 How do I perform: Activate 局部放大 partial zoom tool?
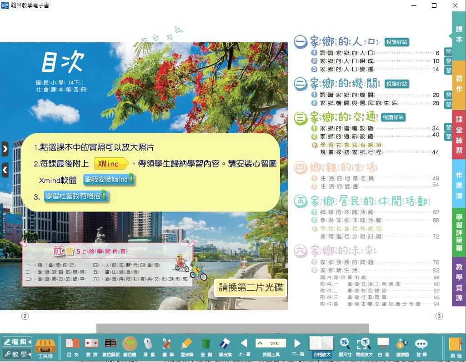point(364,347)
